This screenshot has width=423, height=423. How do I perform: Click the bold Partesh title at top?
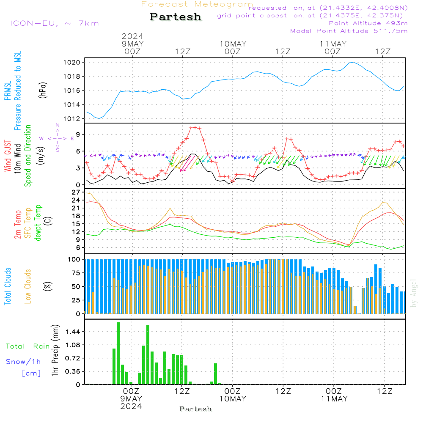tap(176, 17)
